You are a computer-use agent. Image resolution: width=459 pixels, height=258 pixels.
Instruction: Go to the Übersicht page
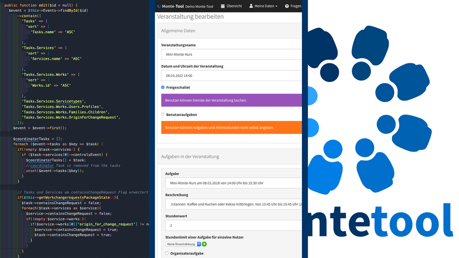point(231,6)
